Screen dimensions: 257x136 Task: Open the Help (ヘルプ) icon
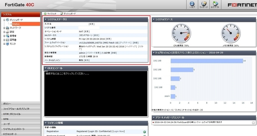[x=192, y=5]
